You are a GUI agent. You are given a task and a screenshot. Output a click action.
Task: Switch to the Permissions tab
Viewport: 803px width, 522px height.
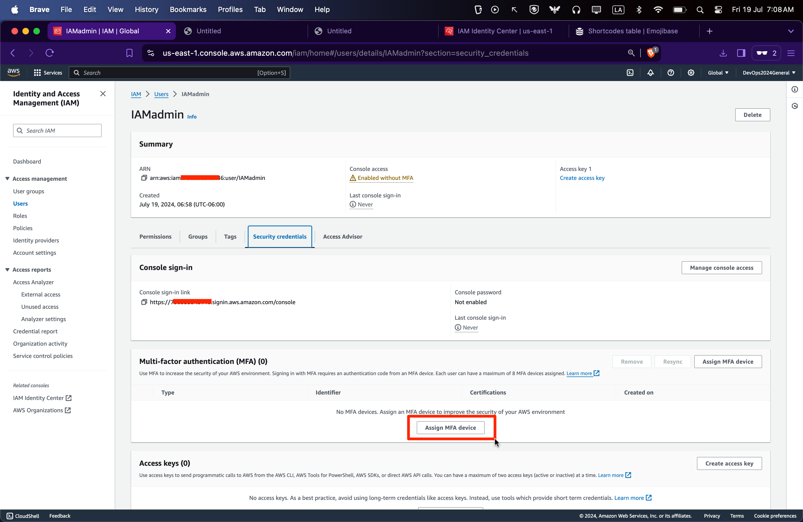tap(155, 237)
